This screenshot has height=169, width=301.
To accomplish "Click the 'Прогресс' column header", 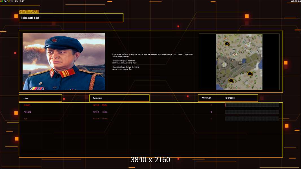I will click(x=230, y=98).
